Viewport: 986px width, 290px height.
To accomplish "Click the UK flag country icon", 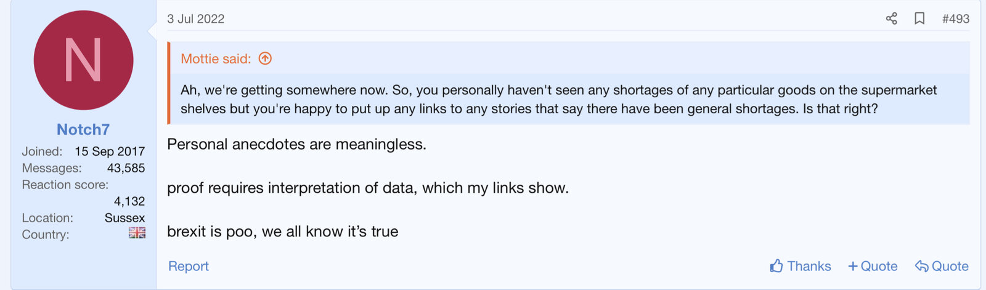I will 137,233.
